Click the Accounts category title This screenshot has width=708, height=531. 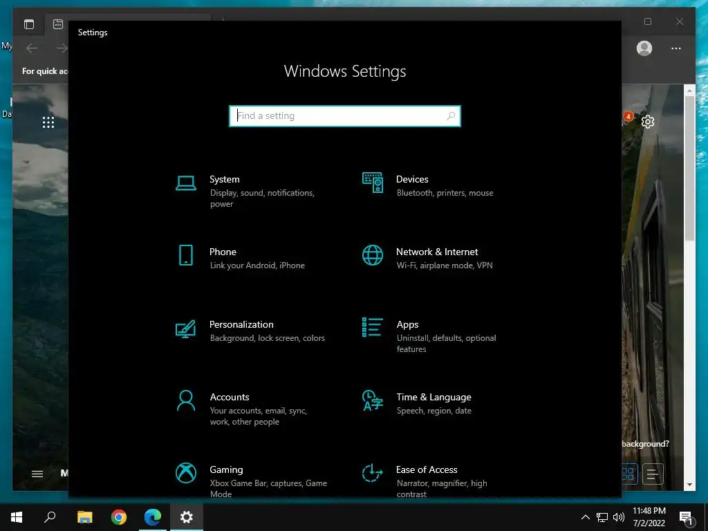click(x=230, y=398)
